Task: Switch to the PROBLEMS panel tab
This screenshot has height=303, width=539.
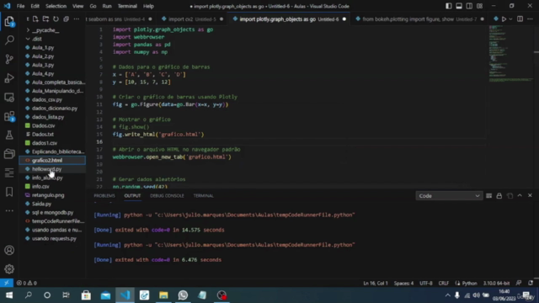Action: [104, 196]
